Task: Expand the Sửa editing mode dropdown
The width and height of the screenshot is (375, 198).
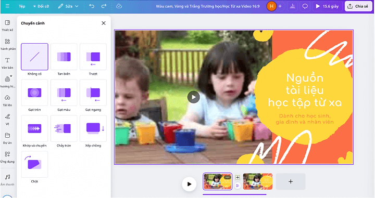Action: [x=68, y=6]
